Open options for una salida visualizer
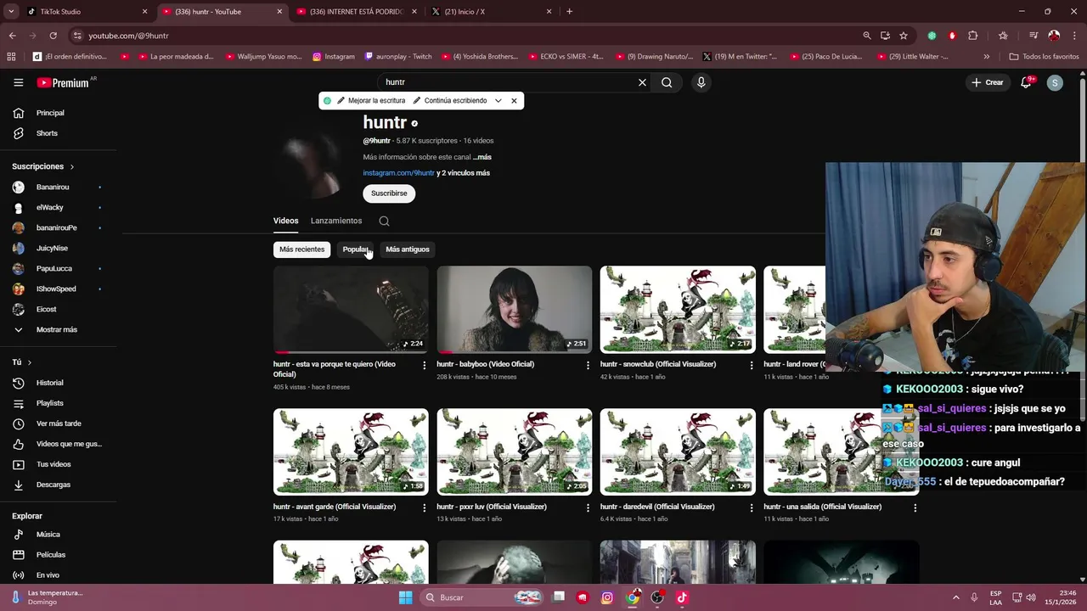Image resolution: width=1087 pixels, height=611 pixels. click(x=915, y=507)
